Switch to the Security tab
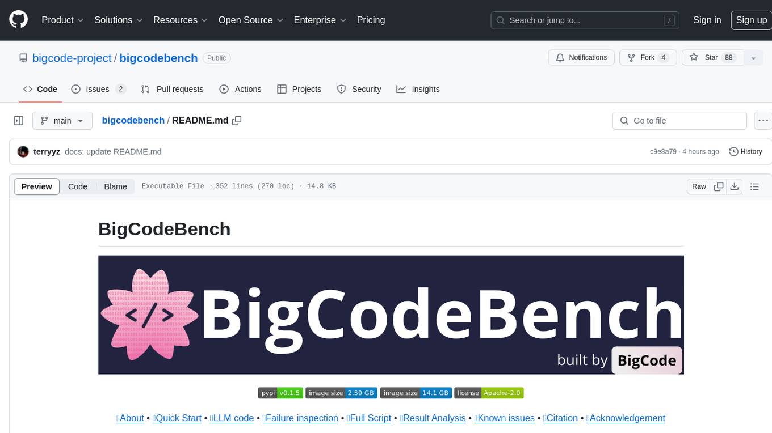 click(359, 89)
